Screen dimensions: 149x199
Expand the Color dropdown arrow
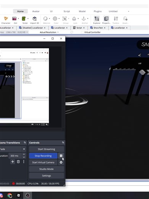point(59,19)
